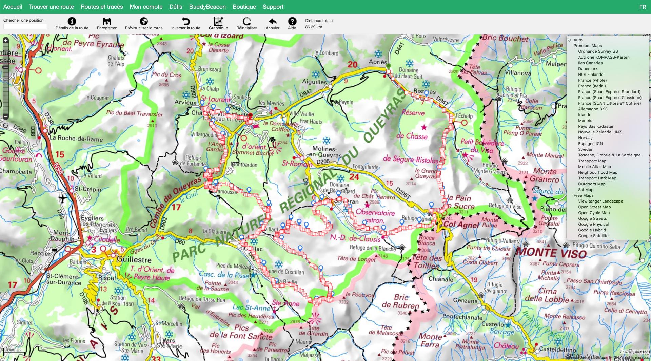The image size is (651, 361).
Task: Open Détails de la route info icon
Action: pos(72,21)
